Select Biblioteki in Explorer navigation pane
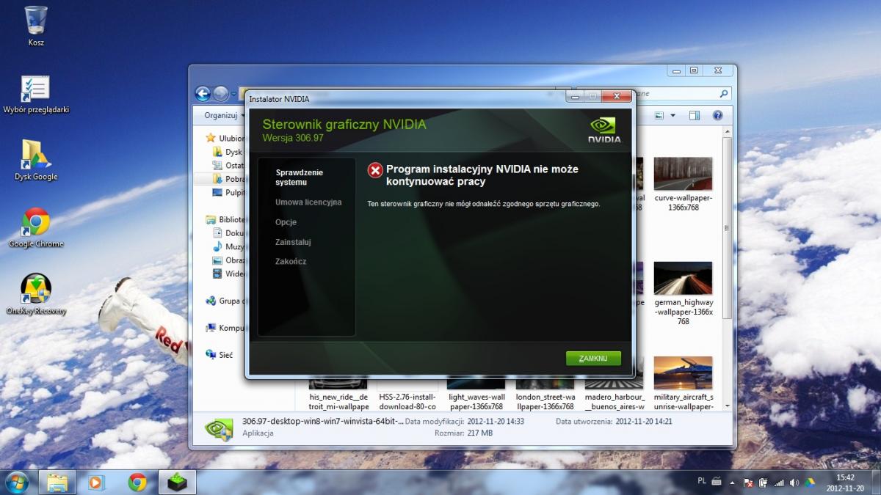Viewport: 881px width, 495px height. pyautogui.click(x=225, y=219)
